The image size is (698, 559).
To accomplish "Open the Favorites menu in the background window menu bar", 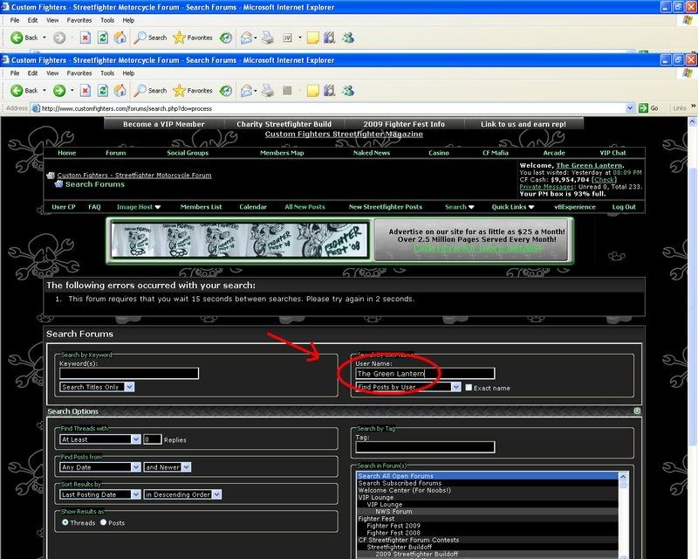I will [x=79, y=20].
